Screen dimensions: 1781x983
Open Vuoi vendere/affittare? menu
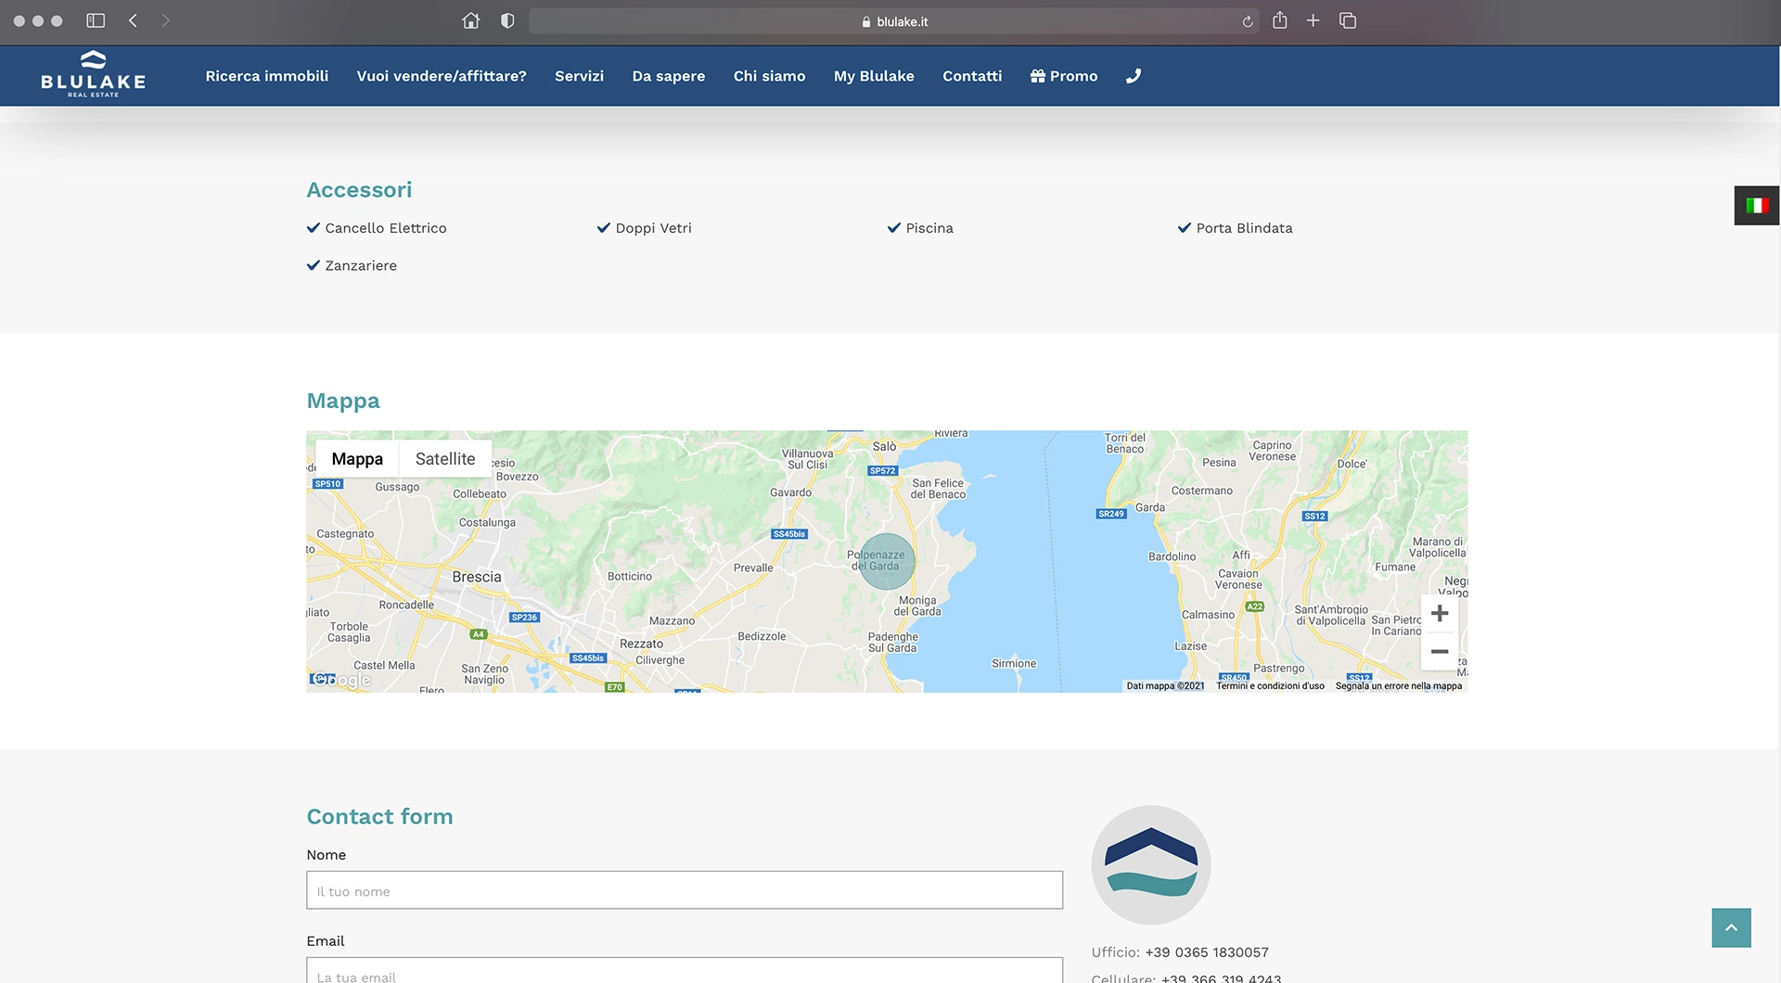442,76
